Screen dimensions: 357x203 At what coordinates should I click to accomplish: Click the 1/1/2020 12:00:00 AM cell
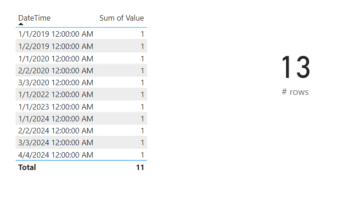[x=56, y=59]
